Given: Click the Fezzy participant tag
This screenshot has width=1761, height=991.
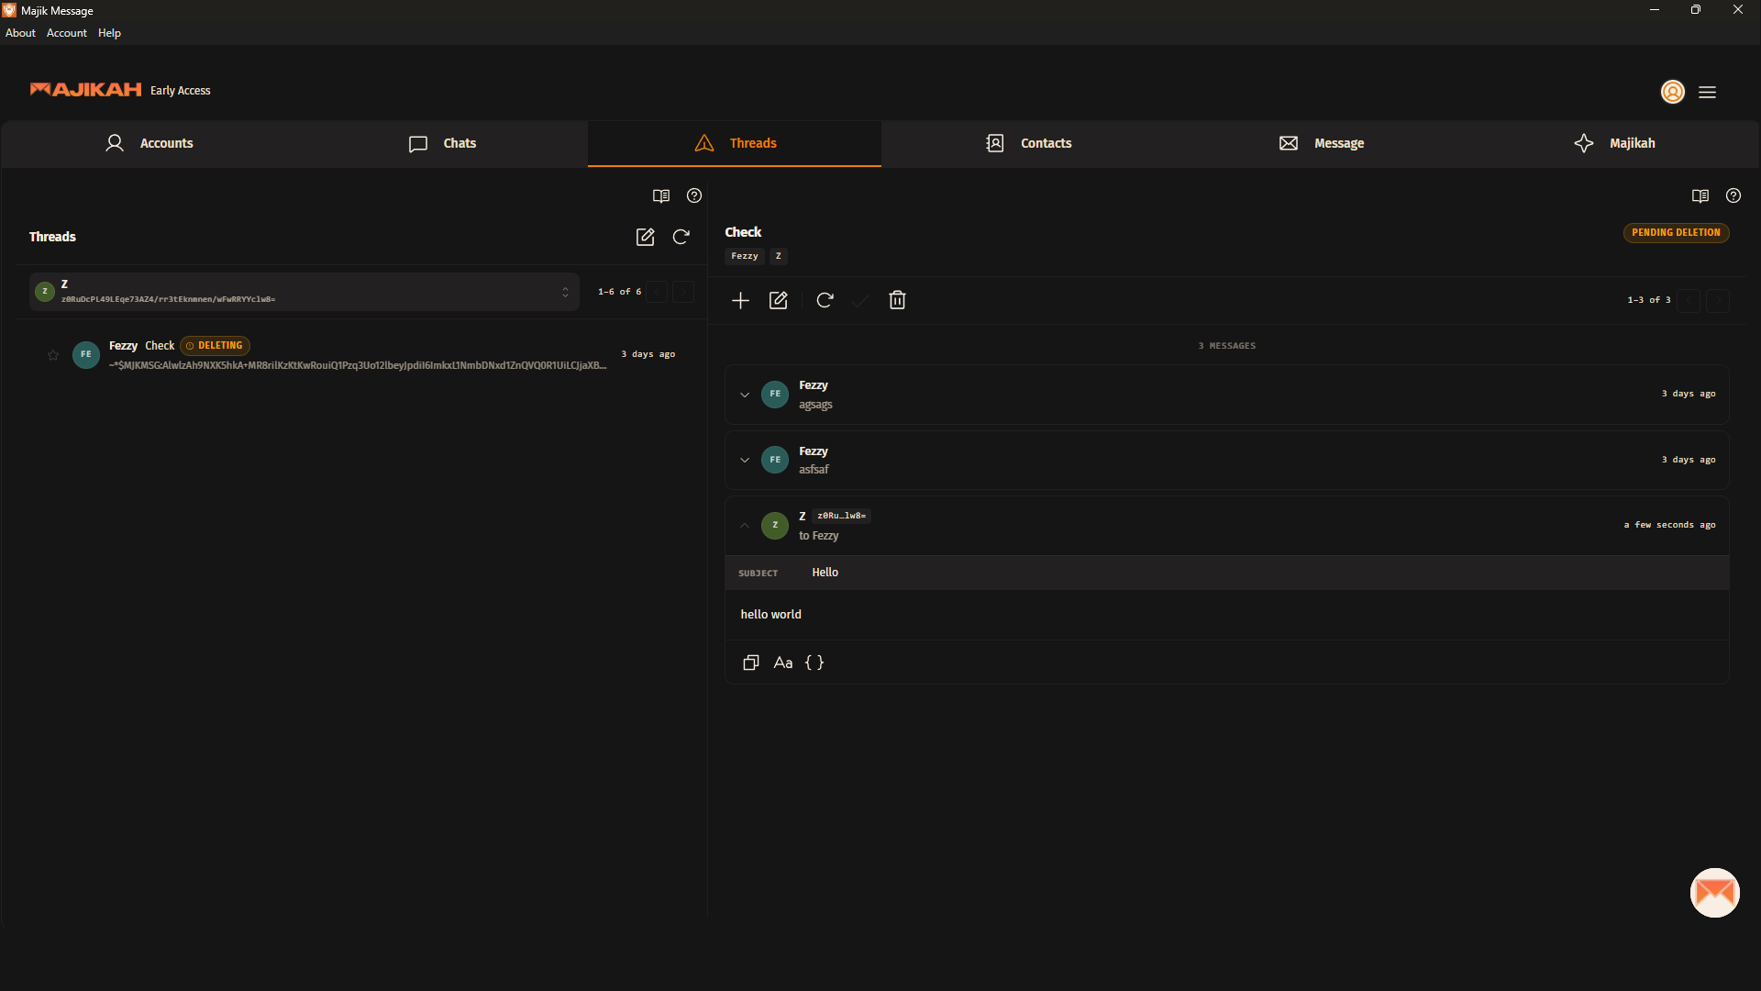Looking at the screenshot, I should tap(744, 256).
